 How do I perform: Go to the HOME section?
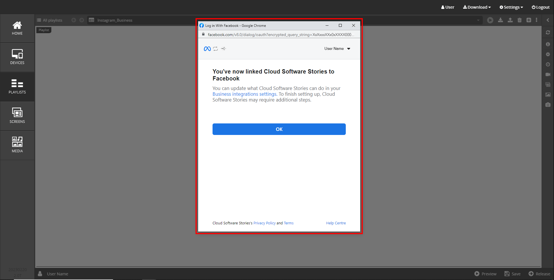[x=17, y=29]
